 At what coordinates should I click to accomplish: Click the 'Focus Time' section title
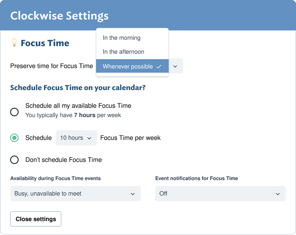coord(45,43)
